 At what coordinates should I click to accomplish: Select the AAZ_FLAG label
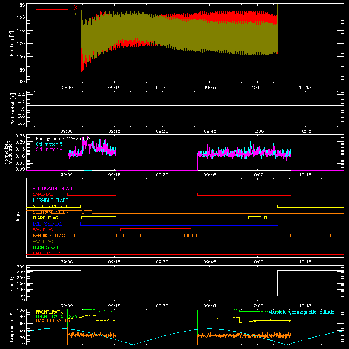click(43, 241)
